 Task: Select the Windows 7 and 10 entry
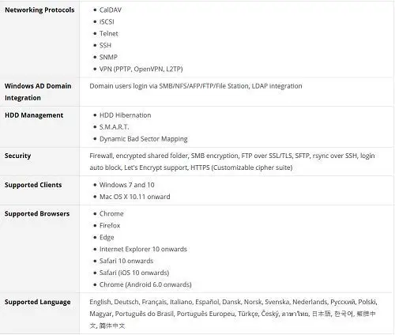[x=126, y=185]
